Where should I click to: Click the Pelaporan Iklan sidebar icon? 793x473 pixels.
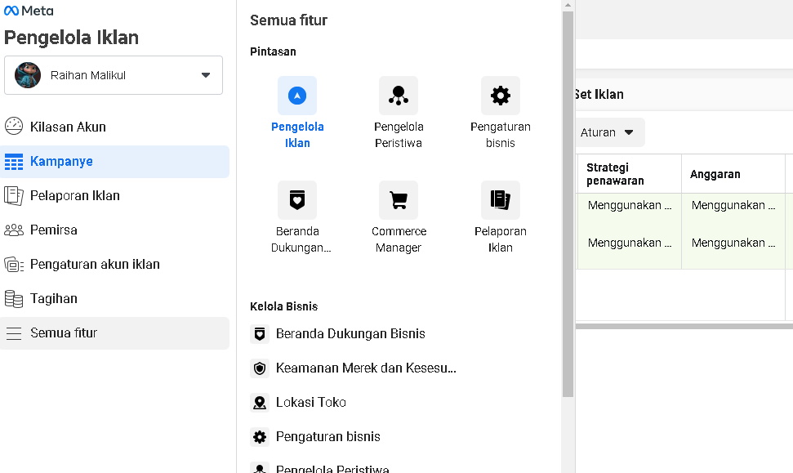click(14, 196)
